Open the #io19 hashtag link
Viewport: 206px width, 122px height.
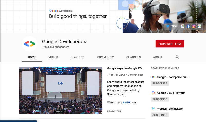pos(126,102)
